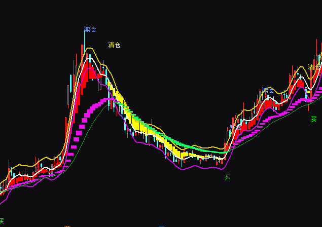322x227 pixels.
Task: Click the blue 减仓 label above the highest peak
Action: click(x=90, y=29)
